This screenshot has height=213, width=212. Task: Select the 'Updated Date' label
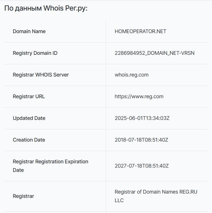click(29, 118)
